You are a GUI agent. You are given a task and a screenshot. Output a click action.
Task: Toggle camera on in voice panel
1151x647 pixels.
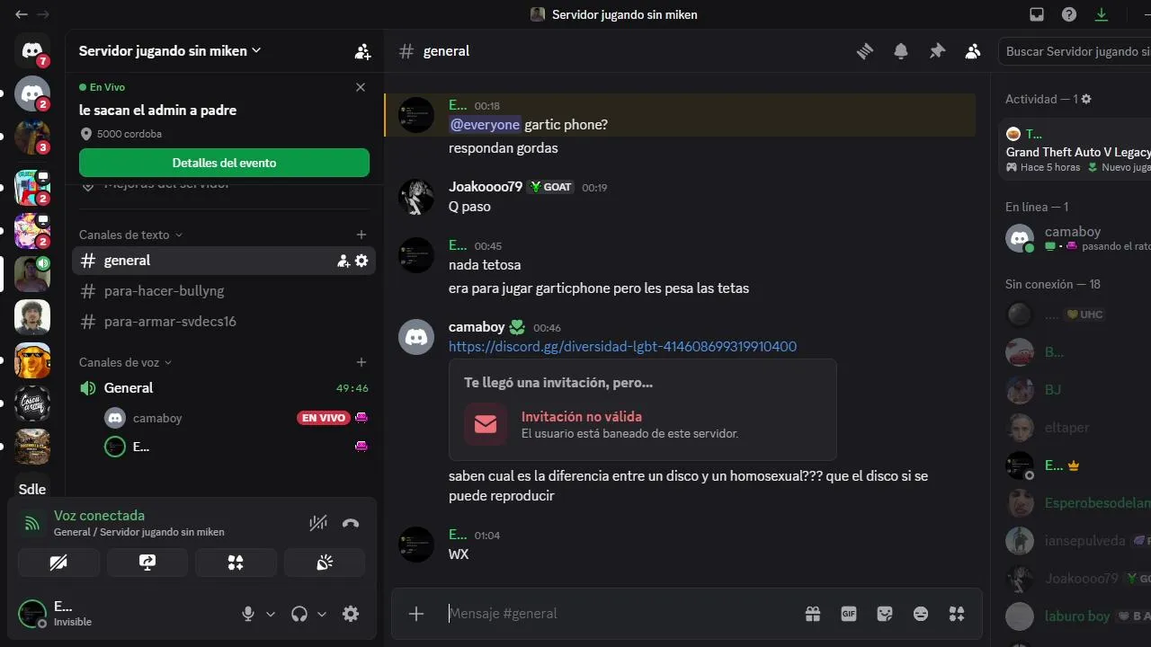pyautogui.click(x=59, y=563)
